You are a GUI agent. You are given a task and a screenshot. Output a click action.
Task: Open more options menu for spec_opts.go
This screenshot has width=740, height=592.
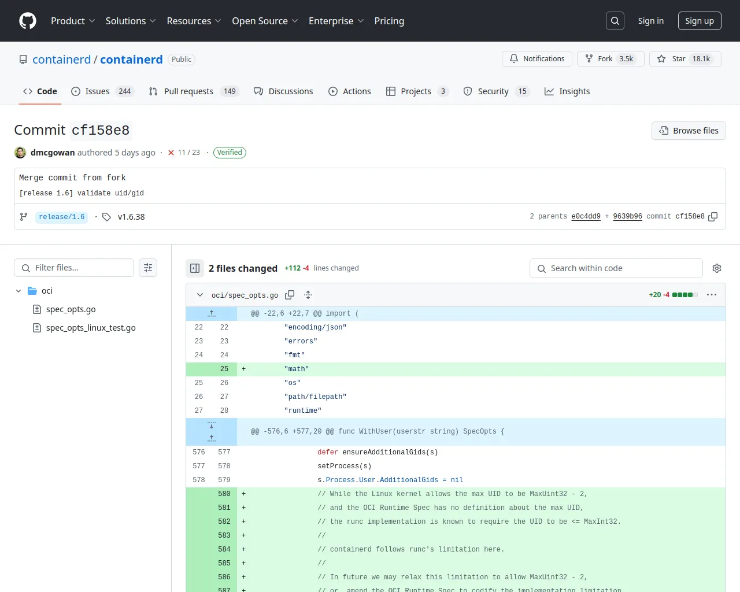(x=712, y=295)
